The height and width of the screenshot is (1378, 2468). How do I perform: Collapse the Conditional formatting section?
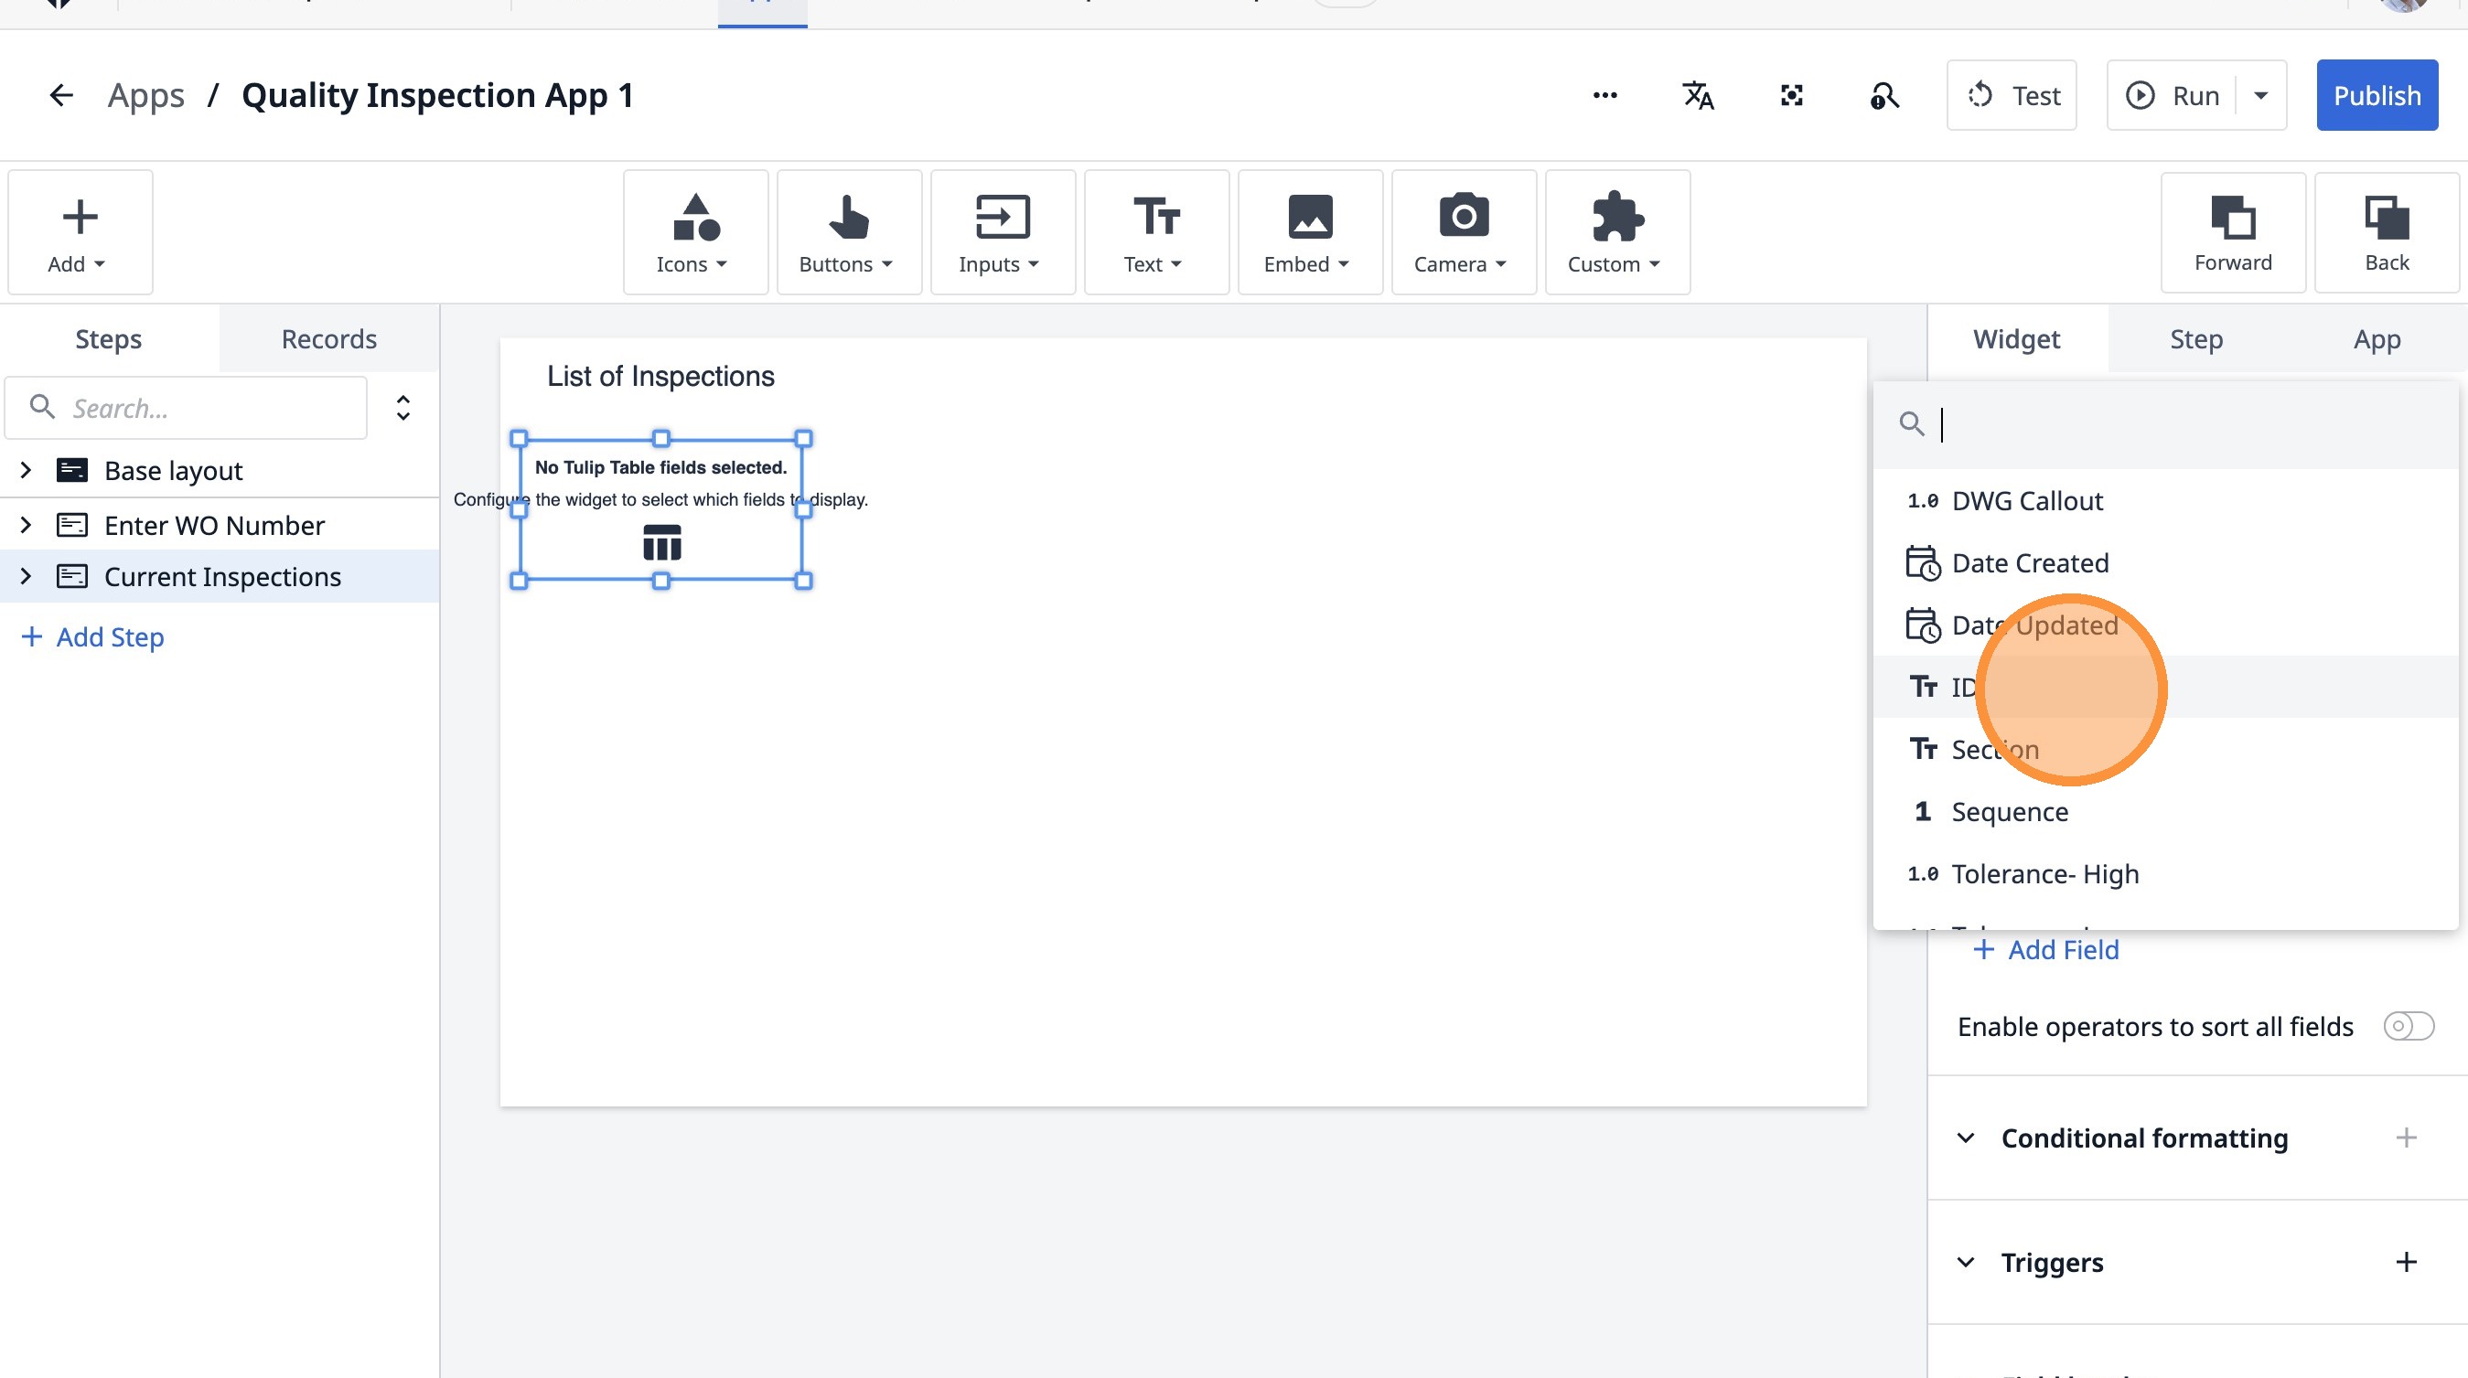[x=1965, y=1138]
